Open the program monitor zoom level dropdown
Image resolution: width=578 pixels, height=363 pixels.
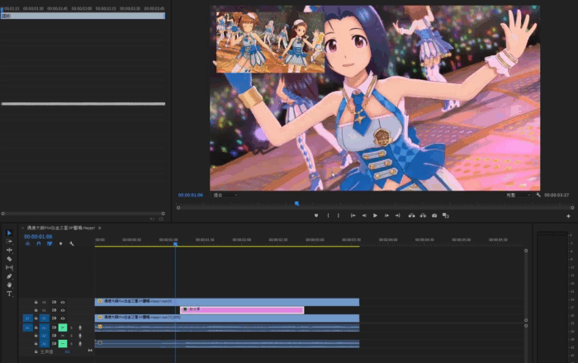pyautogui.click(x=225, y=196)
